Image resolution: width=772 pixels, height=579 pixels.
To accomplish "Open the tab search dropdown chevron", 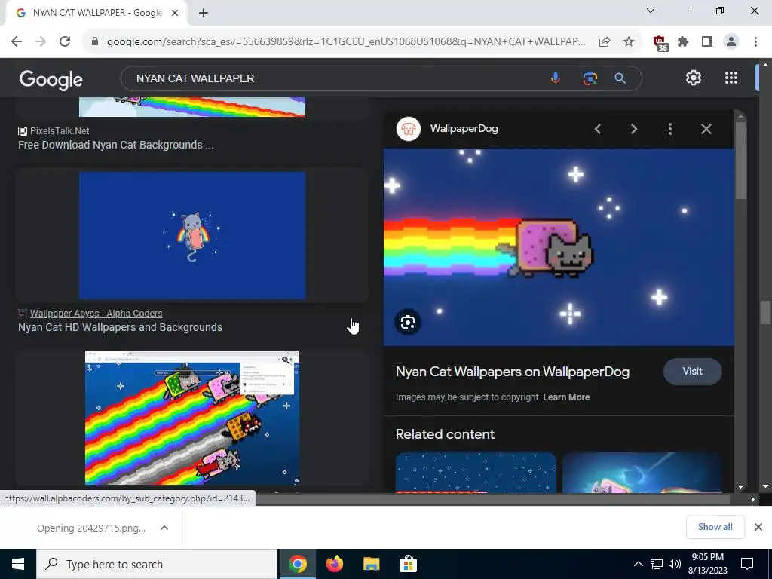I will click(651, 11).
